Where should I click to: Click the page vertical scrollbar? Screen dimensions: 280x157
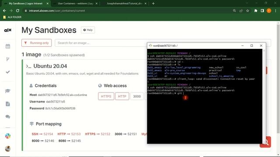278,78
